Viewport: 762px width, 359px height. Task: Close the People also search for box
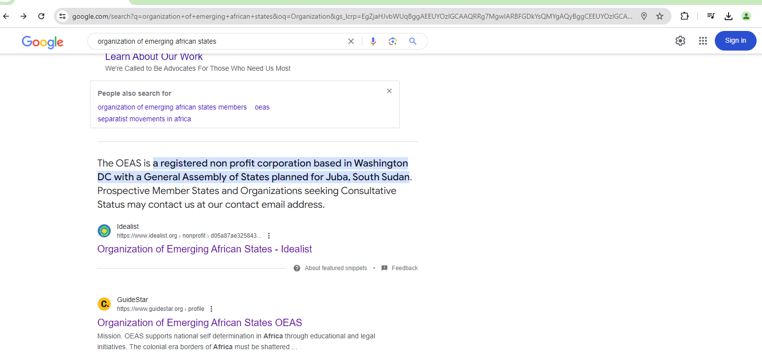point(389,91)
